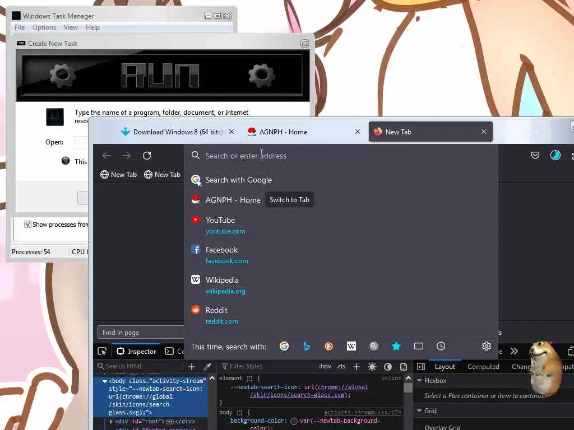Open Help menu in Task Manager
Viewport: 574px width, 430px height.
(x=92, y=27)
